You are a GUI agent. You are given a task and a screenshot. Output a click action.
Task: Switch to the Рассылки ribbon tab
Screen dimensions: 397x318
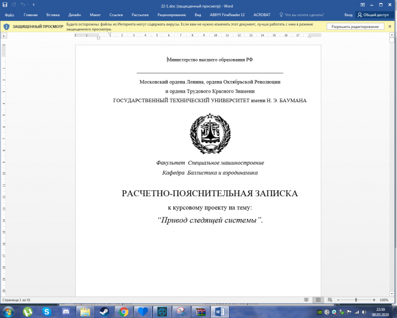click(140, 15)
